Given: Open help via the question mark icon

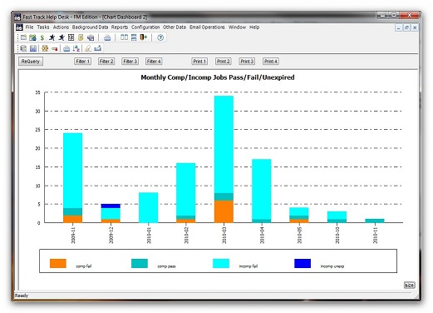Looking at the screenshot, I should [x=160, y=37].
